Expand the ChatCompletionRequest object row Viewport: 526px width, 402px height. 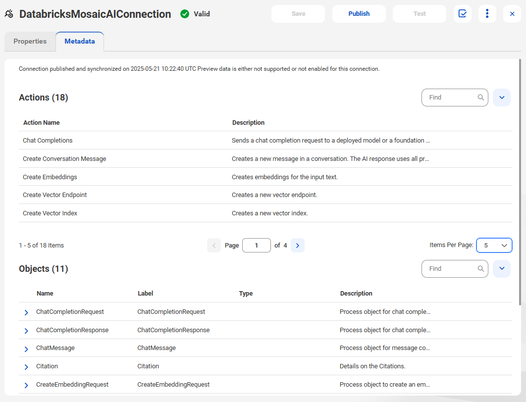[26, 312]
